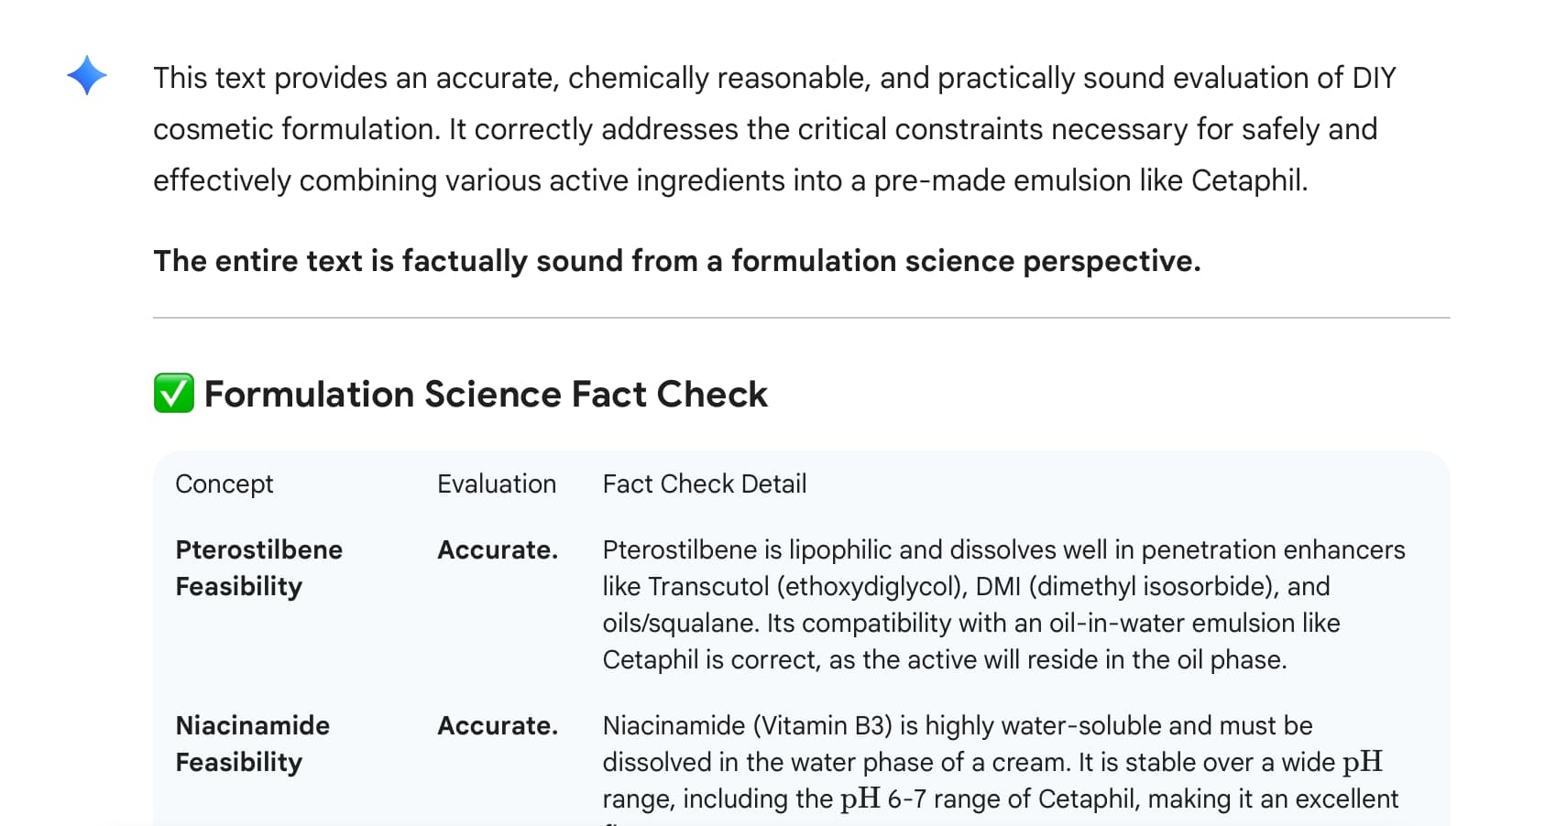Click the DIY text ending first line
The image size is (1567, 826).
[x=1373, y=78]
